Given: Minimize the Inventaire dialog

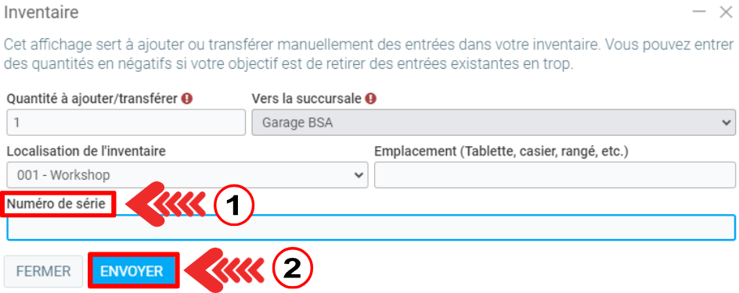Looking at the screenshot, I should [699, 12].
